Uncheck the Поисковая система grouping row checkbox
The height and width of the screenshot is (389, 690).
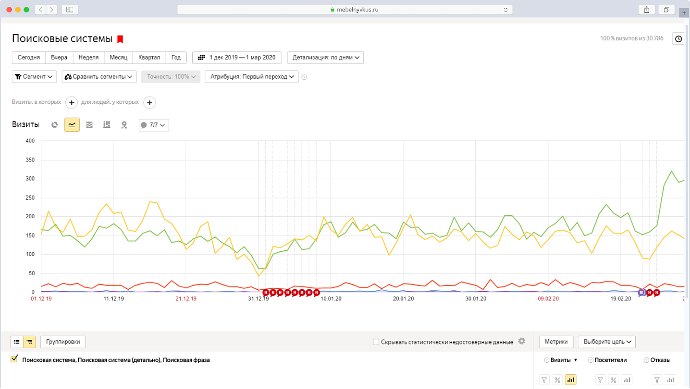[x=14, y=359]
